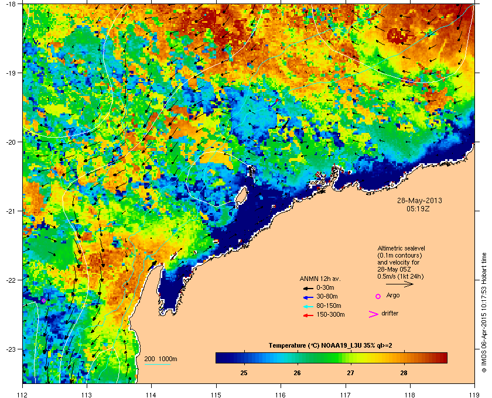Click the time label 05:19Z
The height and width of the screenshot is (398, 492).
(x=418, y=208)
